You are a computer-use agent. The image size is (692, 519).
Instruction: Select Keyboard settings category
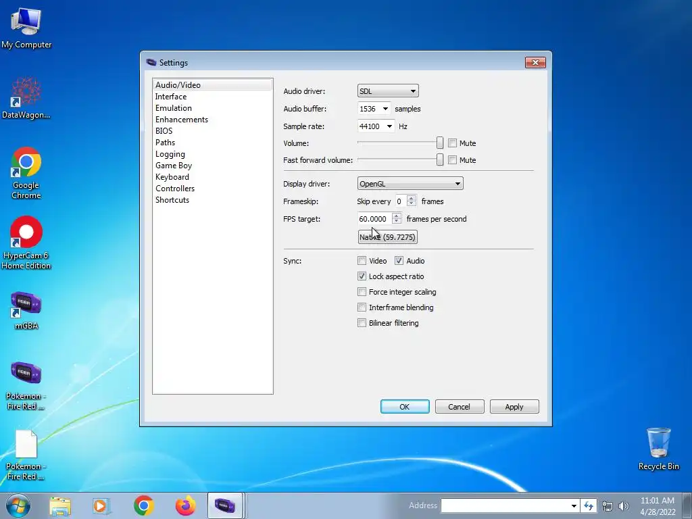(213, 176)
